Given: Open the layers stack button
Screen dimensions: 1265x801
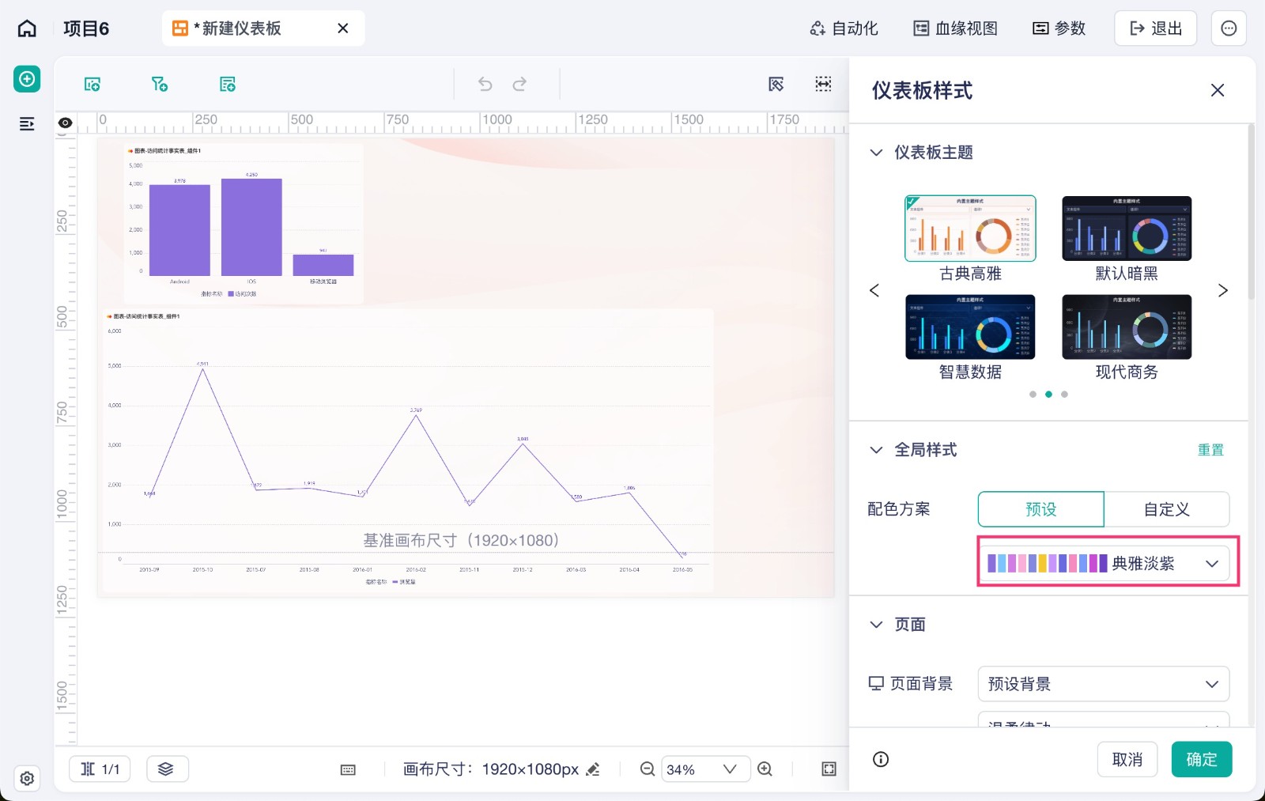Looking at the screenshot, I should tap(166, 769).
